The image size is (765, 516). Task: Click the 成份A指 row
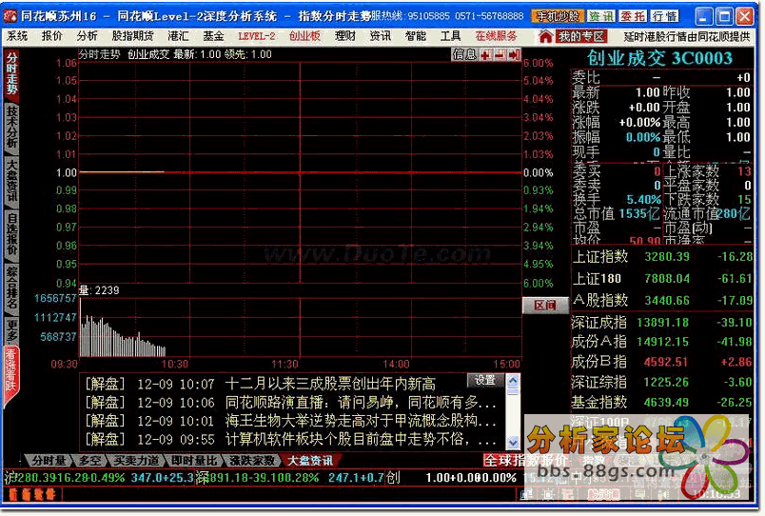point(662,341)
